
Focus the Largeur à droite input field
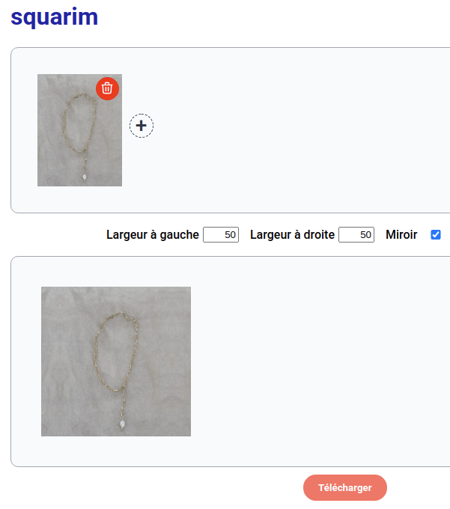pos(356,235)
